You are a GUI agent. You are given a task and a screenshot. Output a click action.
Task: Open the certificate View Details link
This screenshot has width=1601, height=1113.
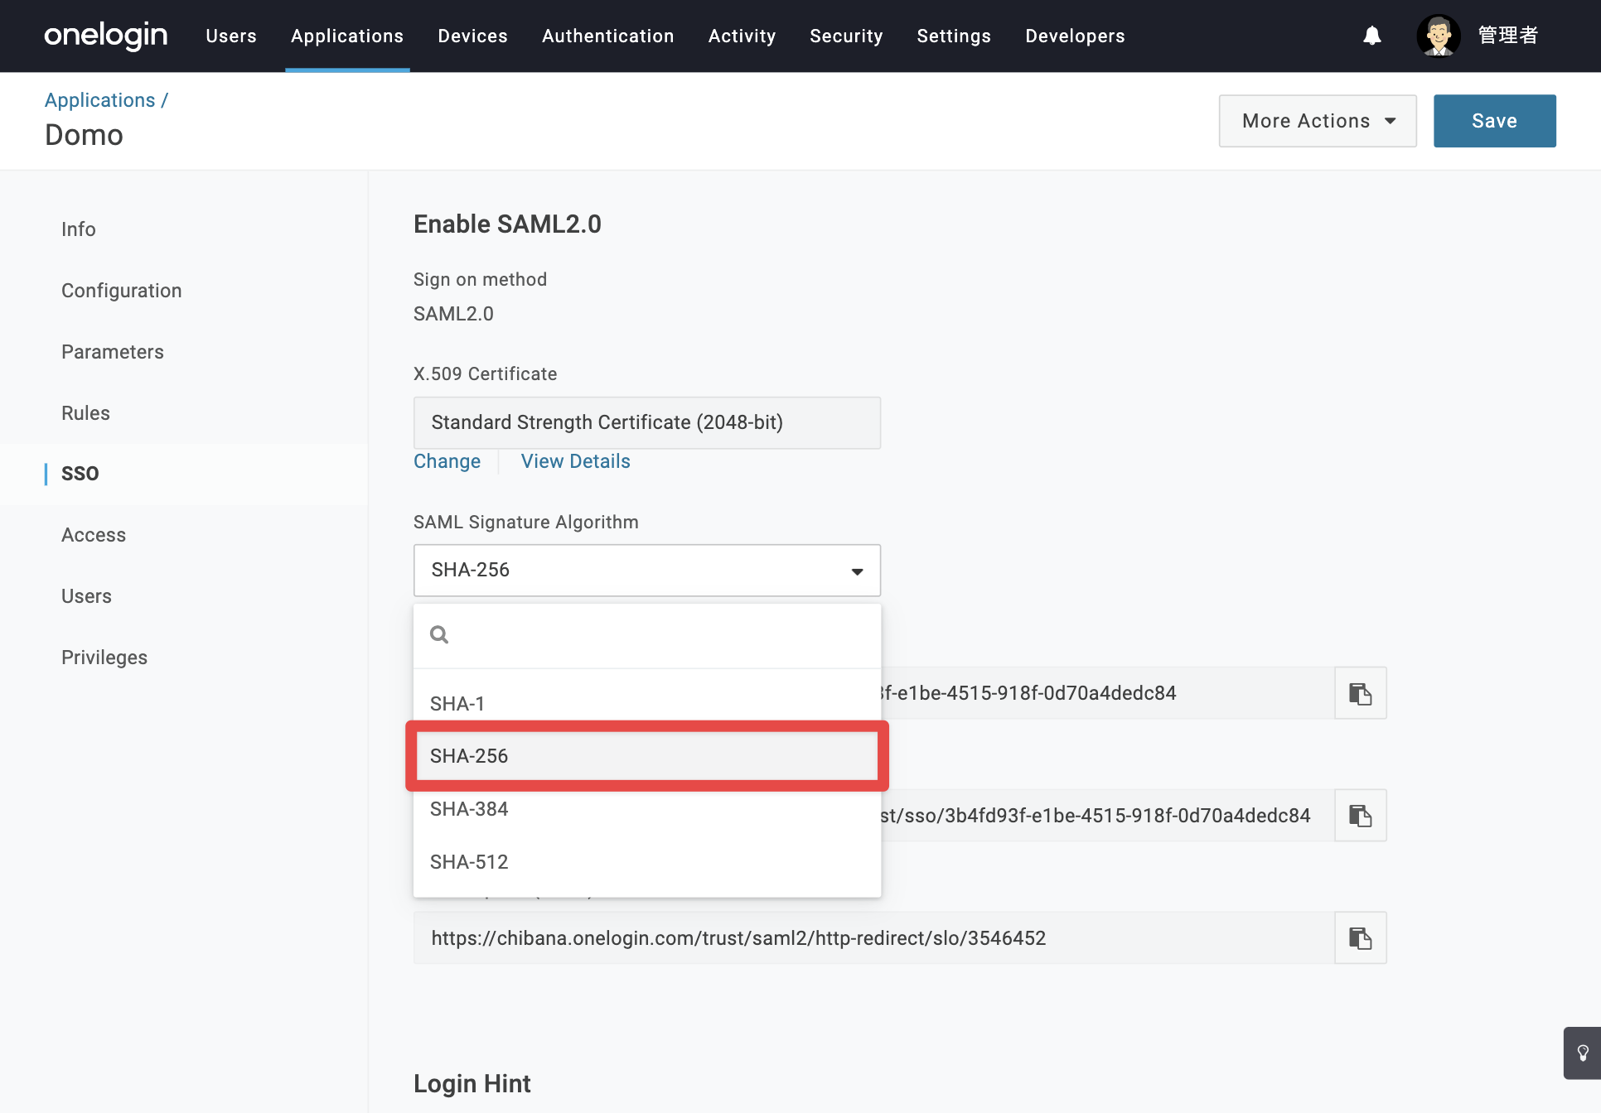576,461
